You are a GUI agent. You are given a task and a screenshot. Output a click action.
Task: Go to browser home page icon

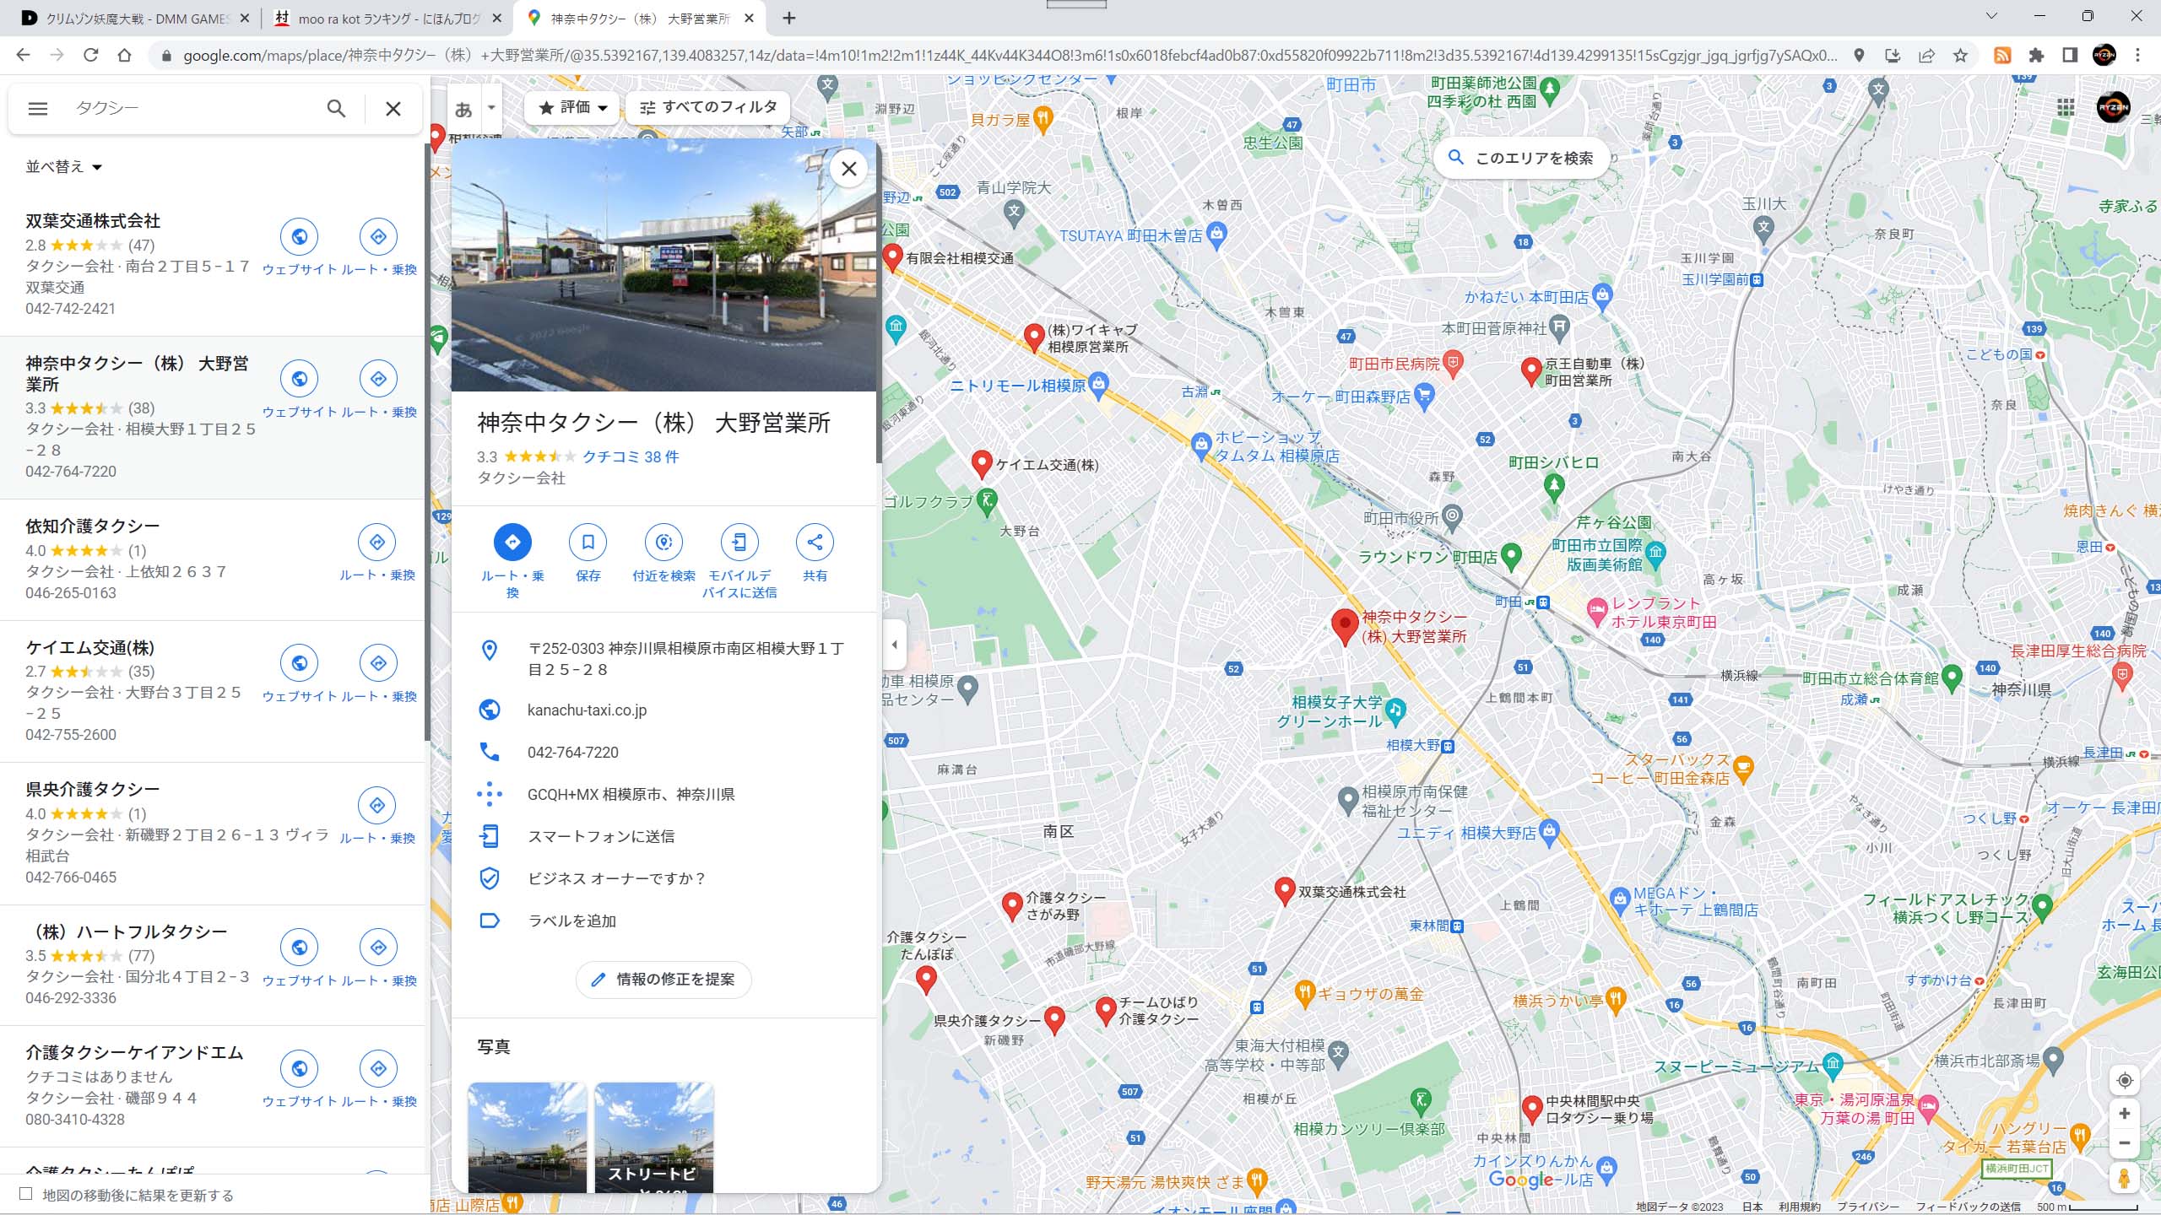pos(125,56)
